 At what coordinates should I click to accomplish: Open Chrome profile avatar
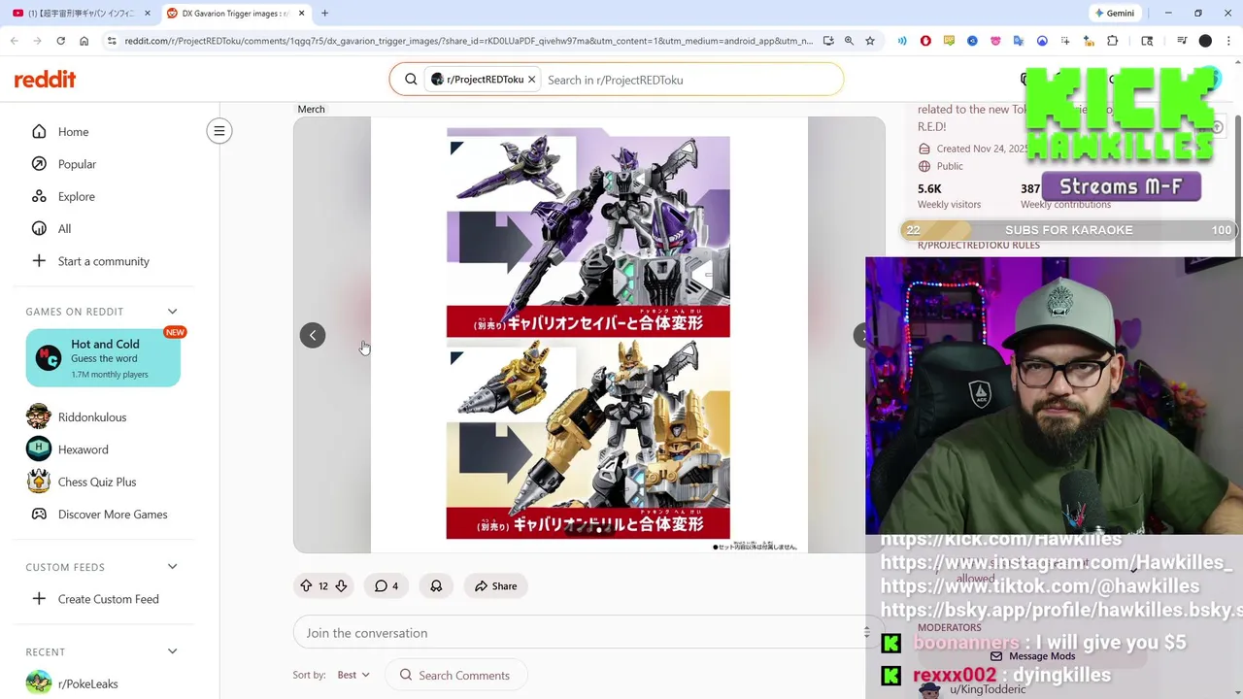1205,41
